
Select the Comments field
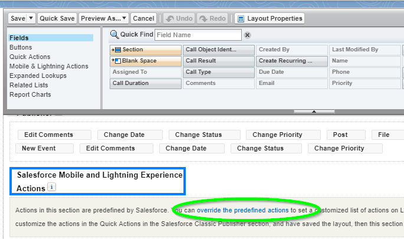click(x=219, y=84)
